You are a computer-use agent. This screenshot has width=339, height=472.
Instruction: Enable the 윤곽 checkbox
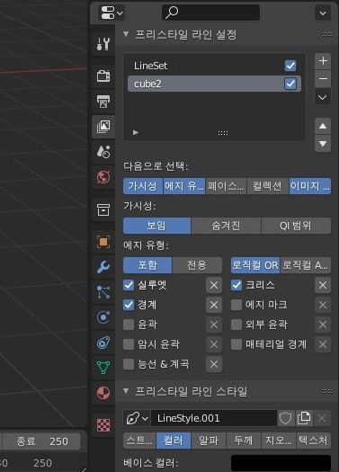point(129,325)
